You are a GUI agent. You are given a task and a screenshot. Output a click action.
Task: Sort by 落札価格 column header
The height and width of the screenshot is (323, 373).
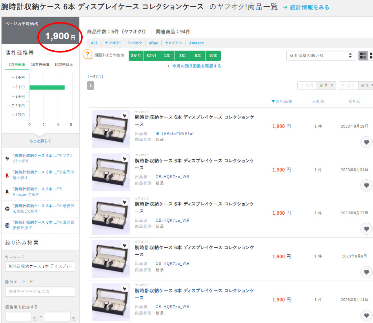(x=282, y=102)
